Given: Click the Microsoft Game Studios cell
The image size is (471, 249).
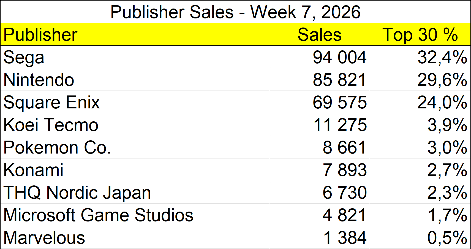Looking at the screenshot, I should [x=98, y=215].
